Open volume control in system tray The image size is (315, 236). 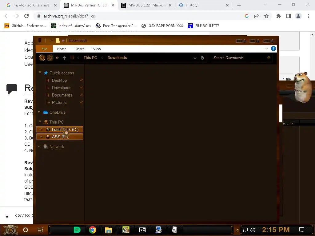[x=253, y=230]
